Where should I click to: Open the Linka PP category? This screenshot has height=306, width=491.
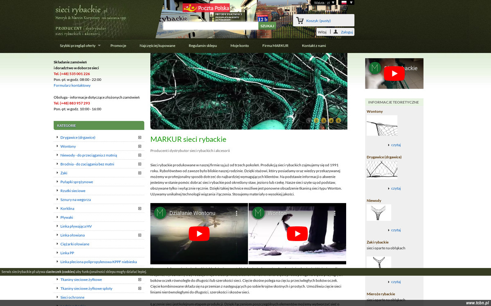67,253
